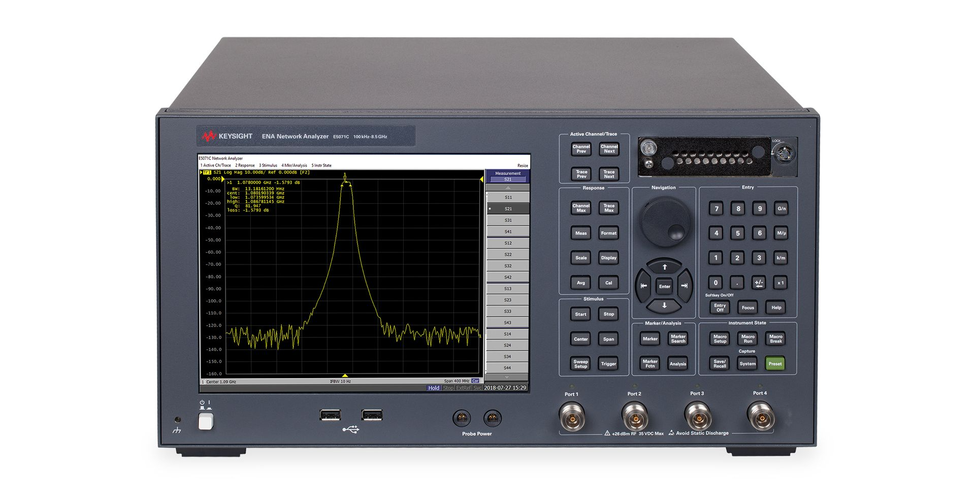
Task: Select the S11 measurement softkey
Action: pos(508,197)
